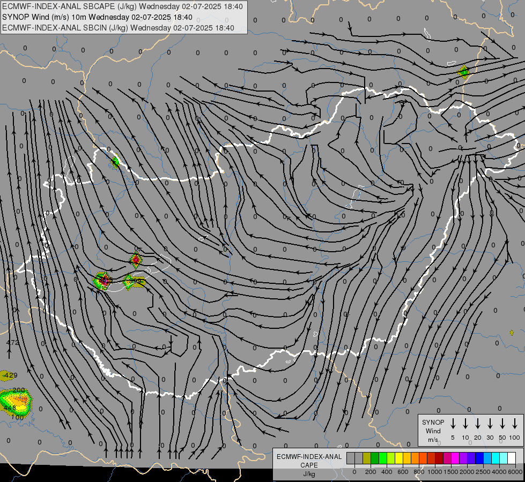Click the ECMWF-INDEX-ANAL CAPE legend label
The width and height of the screenshot is (525, 482).
coord(309,461)
